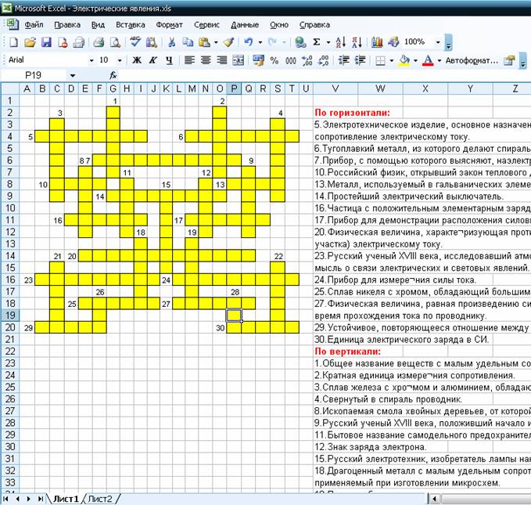
Task: Click the function fx button
Action: pos(113,75)
